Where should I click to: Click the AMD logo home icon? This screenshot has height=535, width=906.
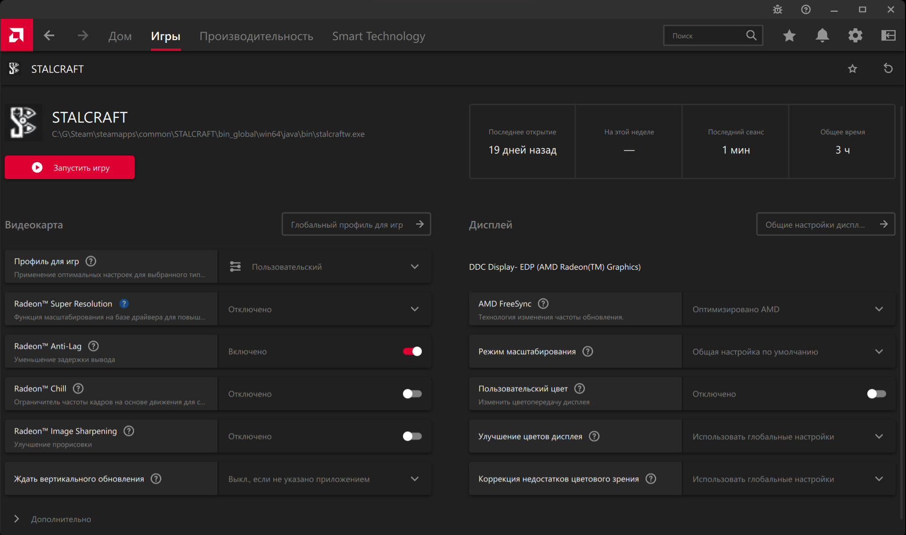17,35
